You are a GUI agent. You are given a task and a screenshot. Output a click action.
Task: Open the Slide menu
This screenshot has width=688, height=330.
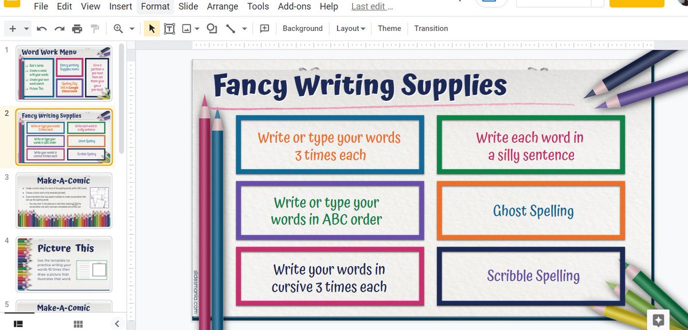188,7
